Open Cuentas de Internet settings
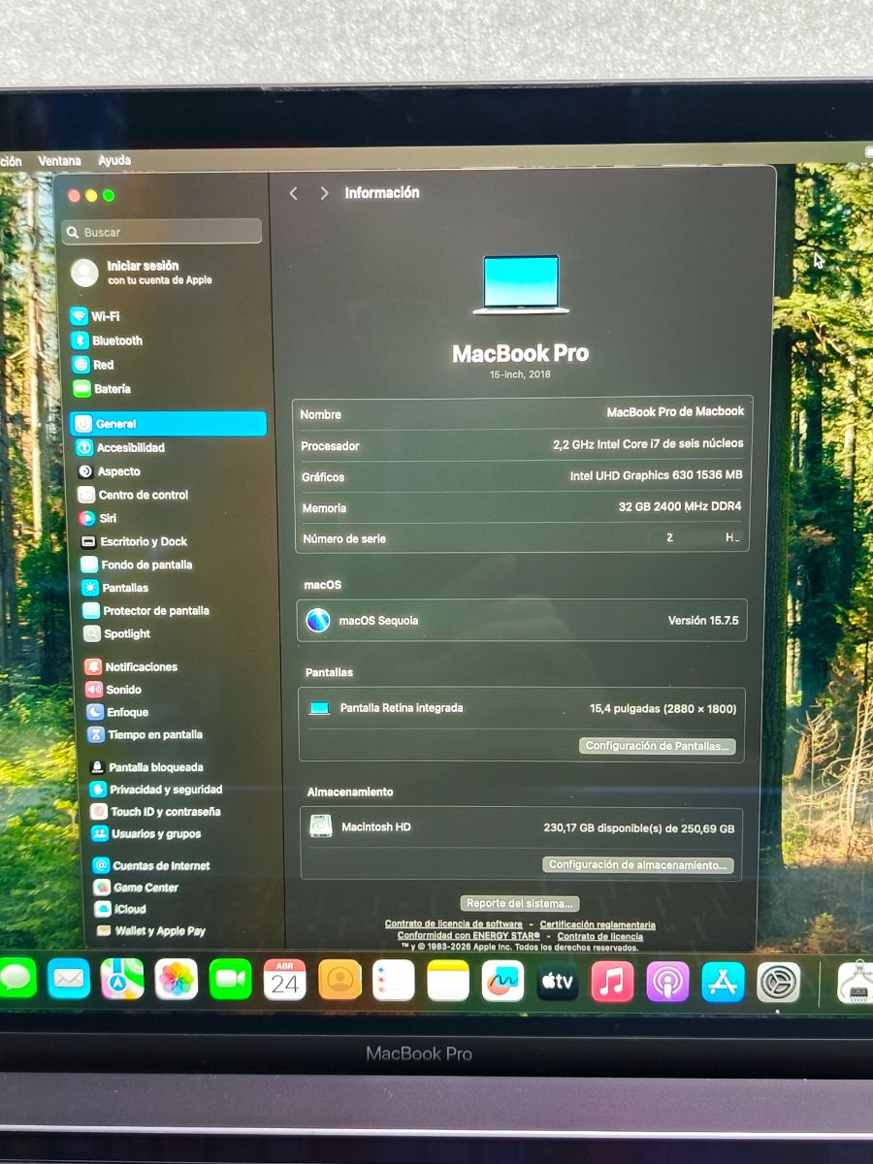This screenshot has width=873, height=1164. [x=151, y=866]
